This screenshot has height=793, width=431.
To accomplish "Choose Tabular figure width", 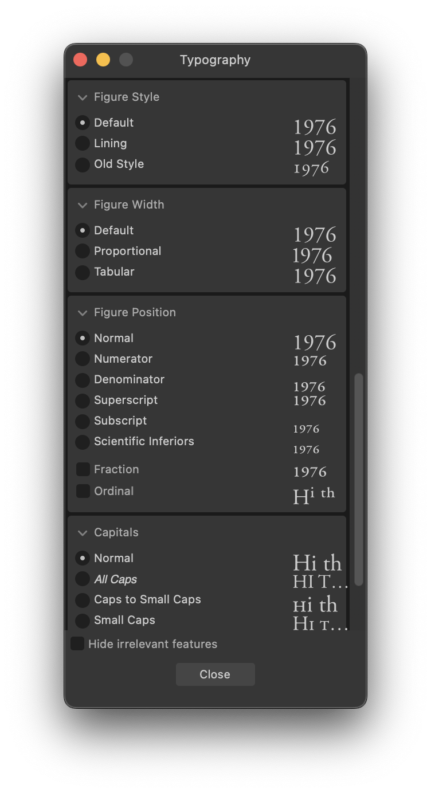I will (82, 272).
